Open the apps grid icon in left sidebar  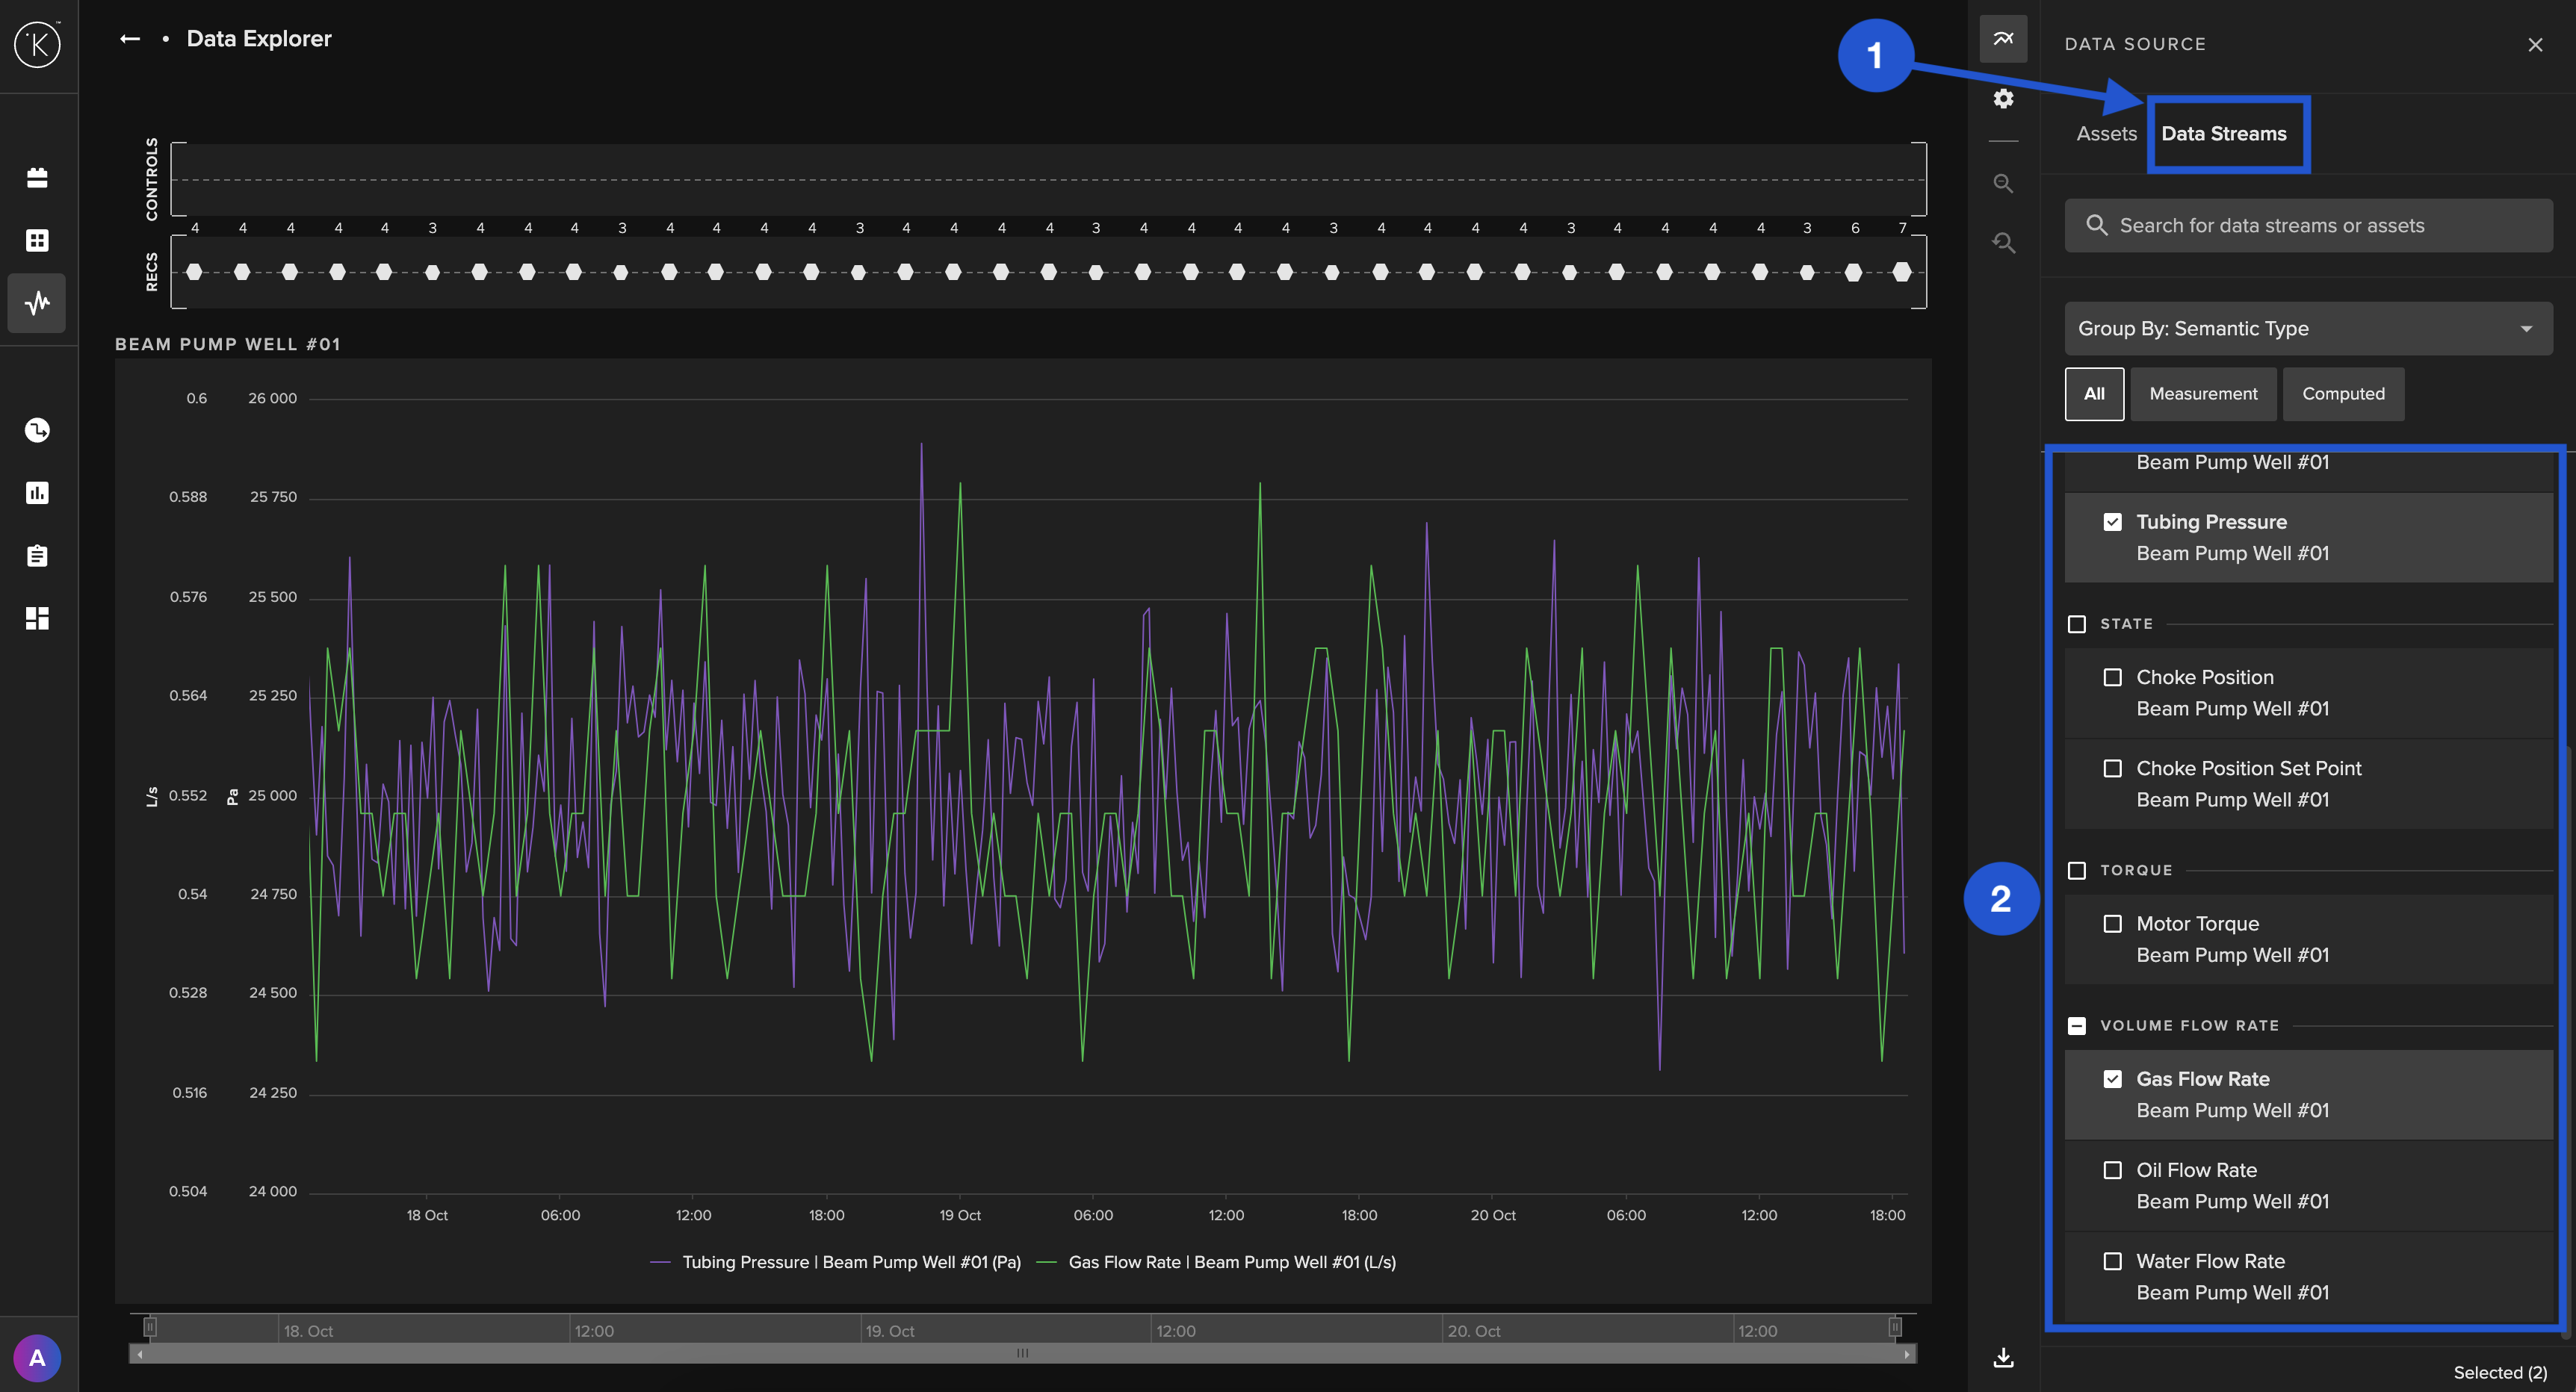(37, 239)
